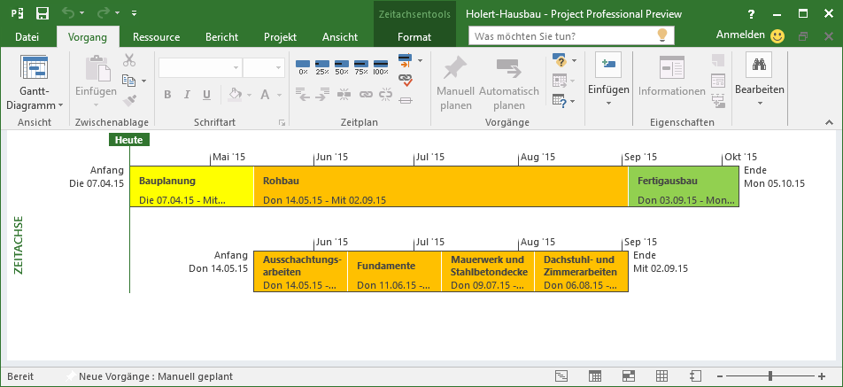The width and height of the screenshot is (843, 387).
Task: Click the Respect Links chain-check icon
Action: pos(406,80)
